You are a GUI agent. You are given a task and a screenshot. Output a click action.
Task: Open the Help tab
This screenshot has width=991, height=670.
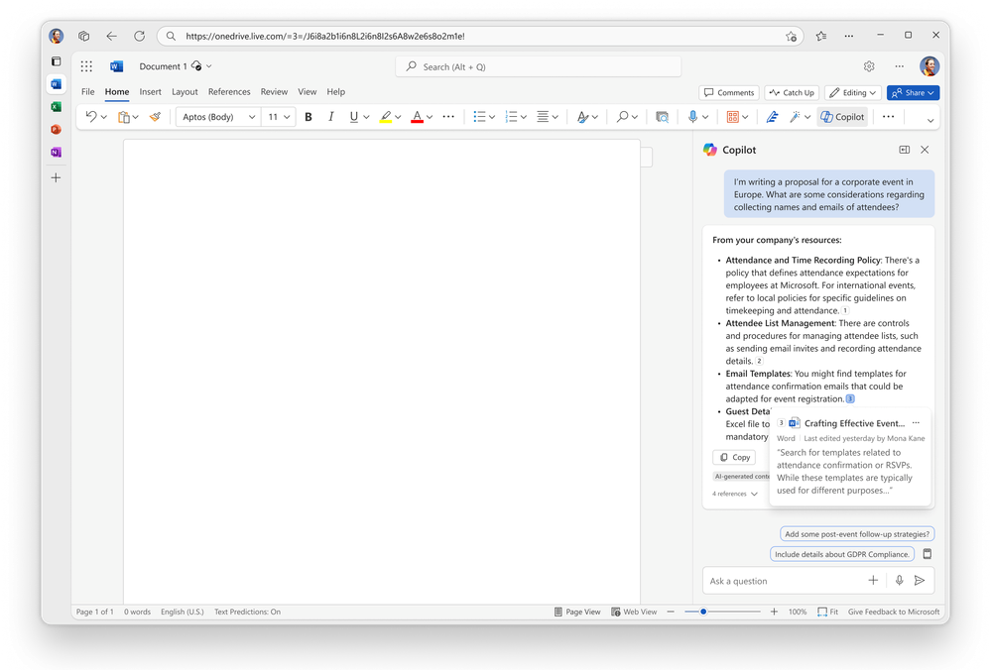click(x=335, y=91)
